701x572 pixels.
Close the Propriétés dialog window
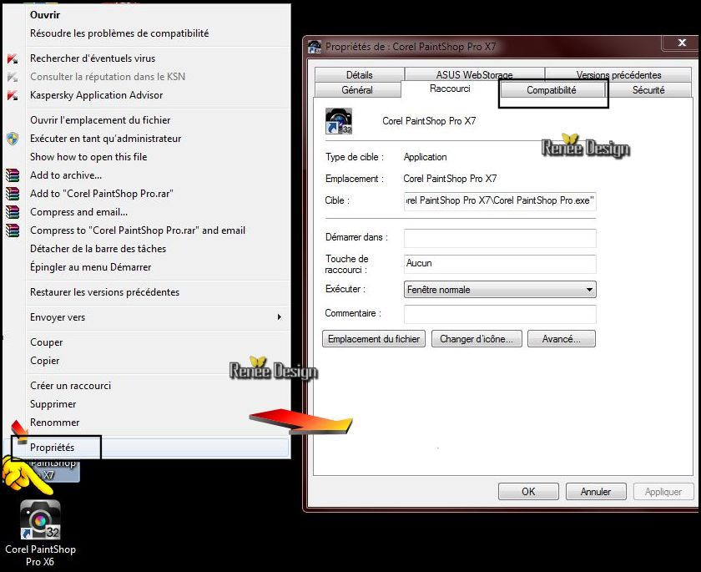click(x=682, y=43)
